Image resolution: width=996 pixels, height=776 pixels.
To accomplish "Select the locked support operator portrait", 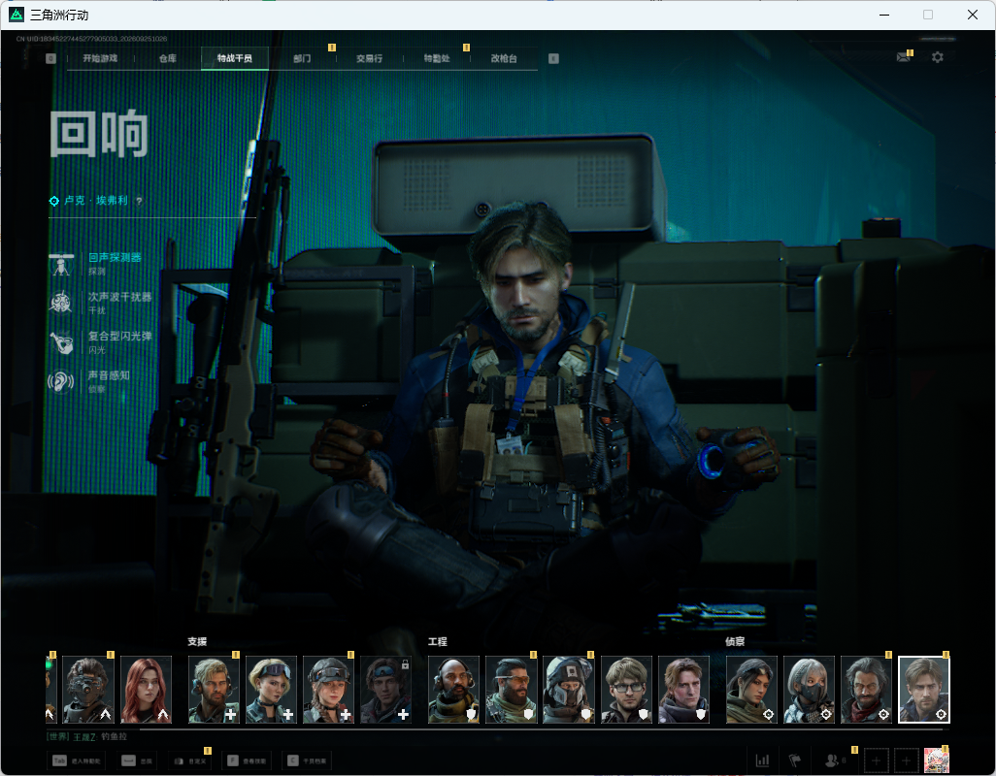I will click(x=385, y=690).
